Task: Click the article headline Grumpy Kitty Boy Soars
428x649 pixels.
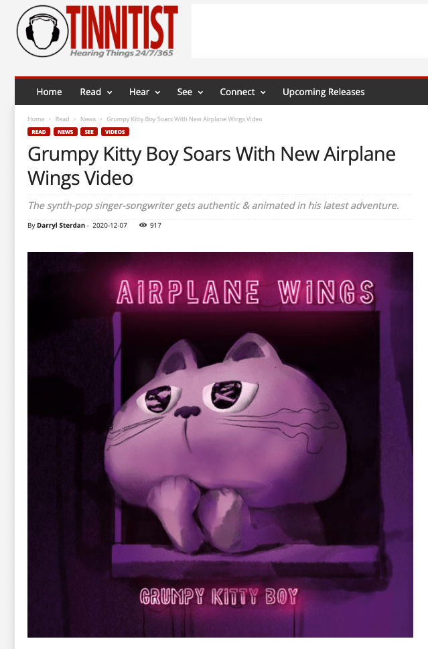Action: (x=212, y=166)
